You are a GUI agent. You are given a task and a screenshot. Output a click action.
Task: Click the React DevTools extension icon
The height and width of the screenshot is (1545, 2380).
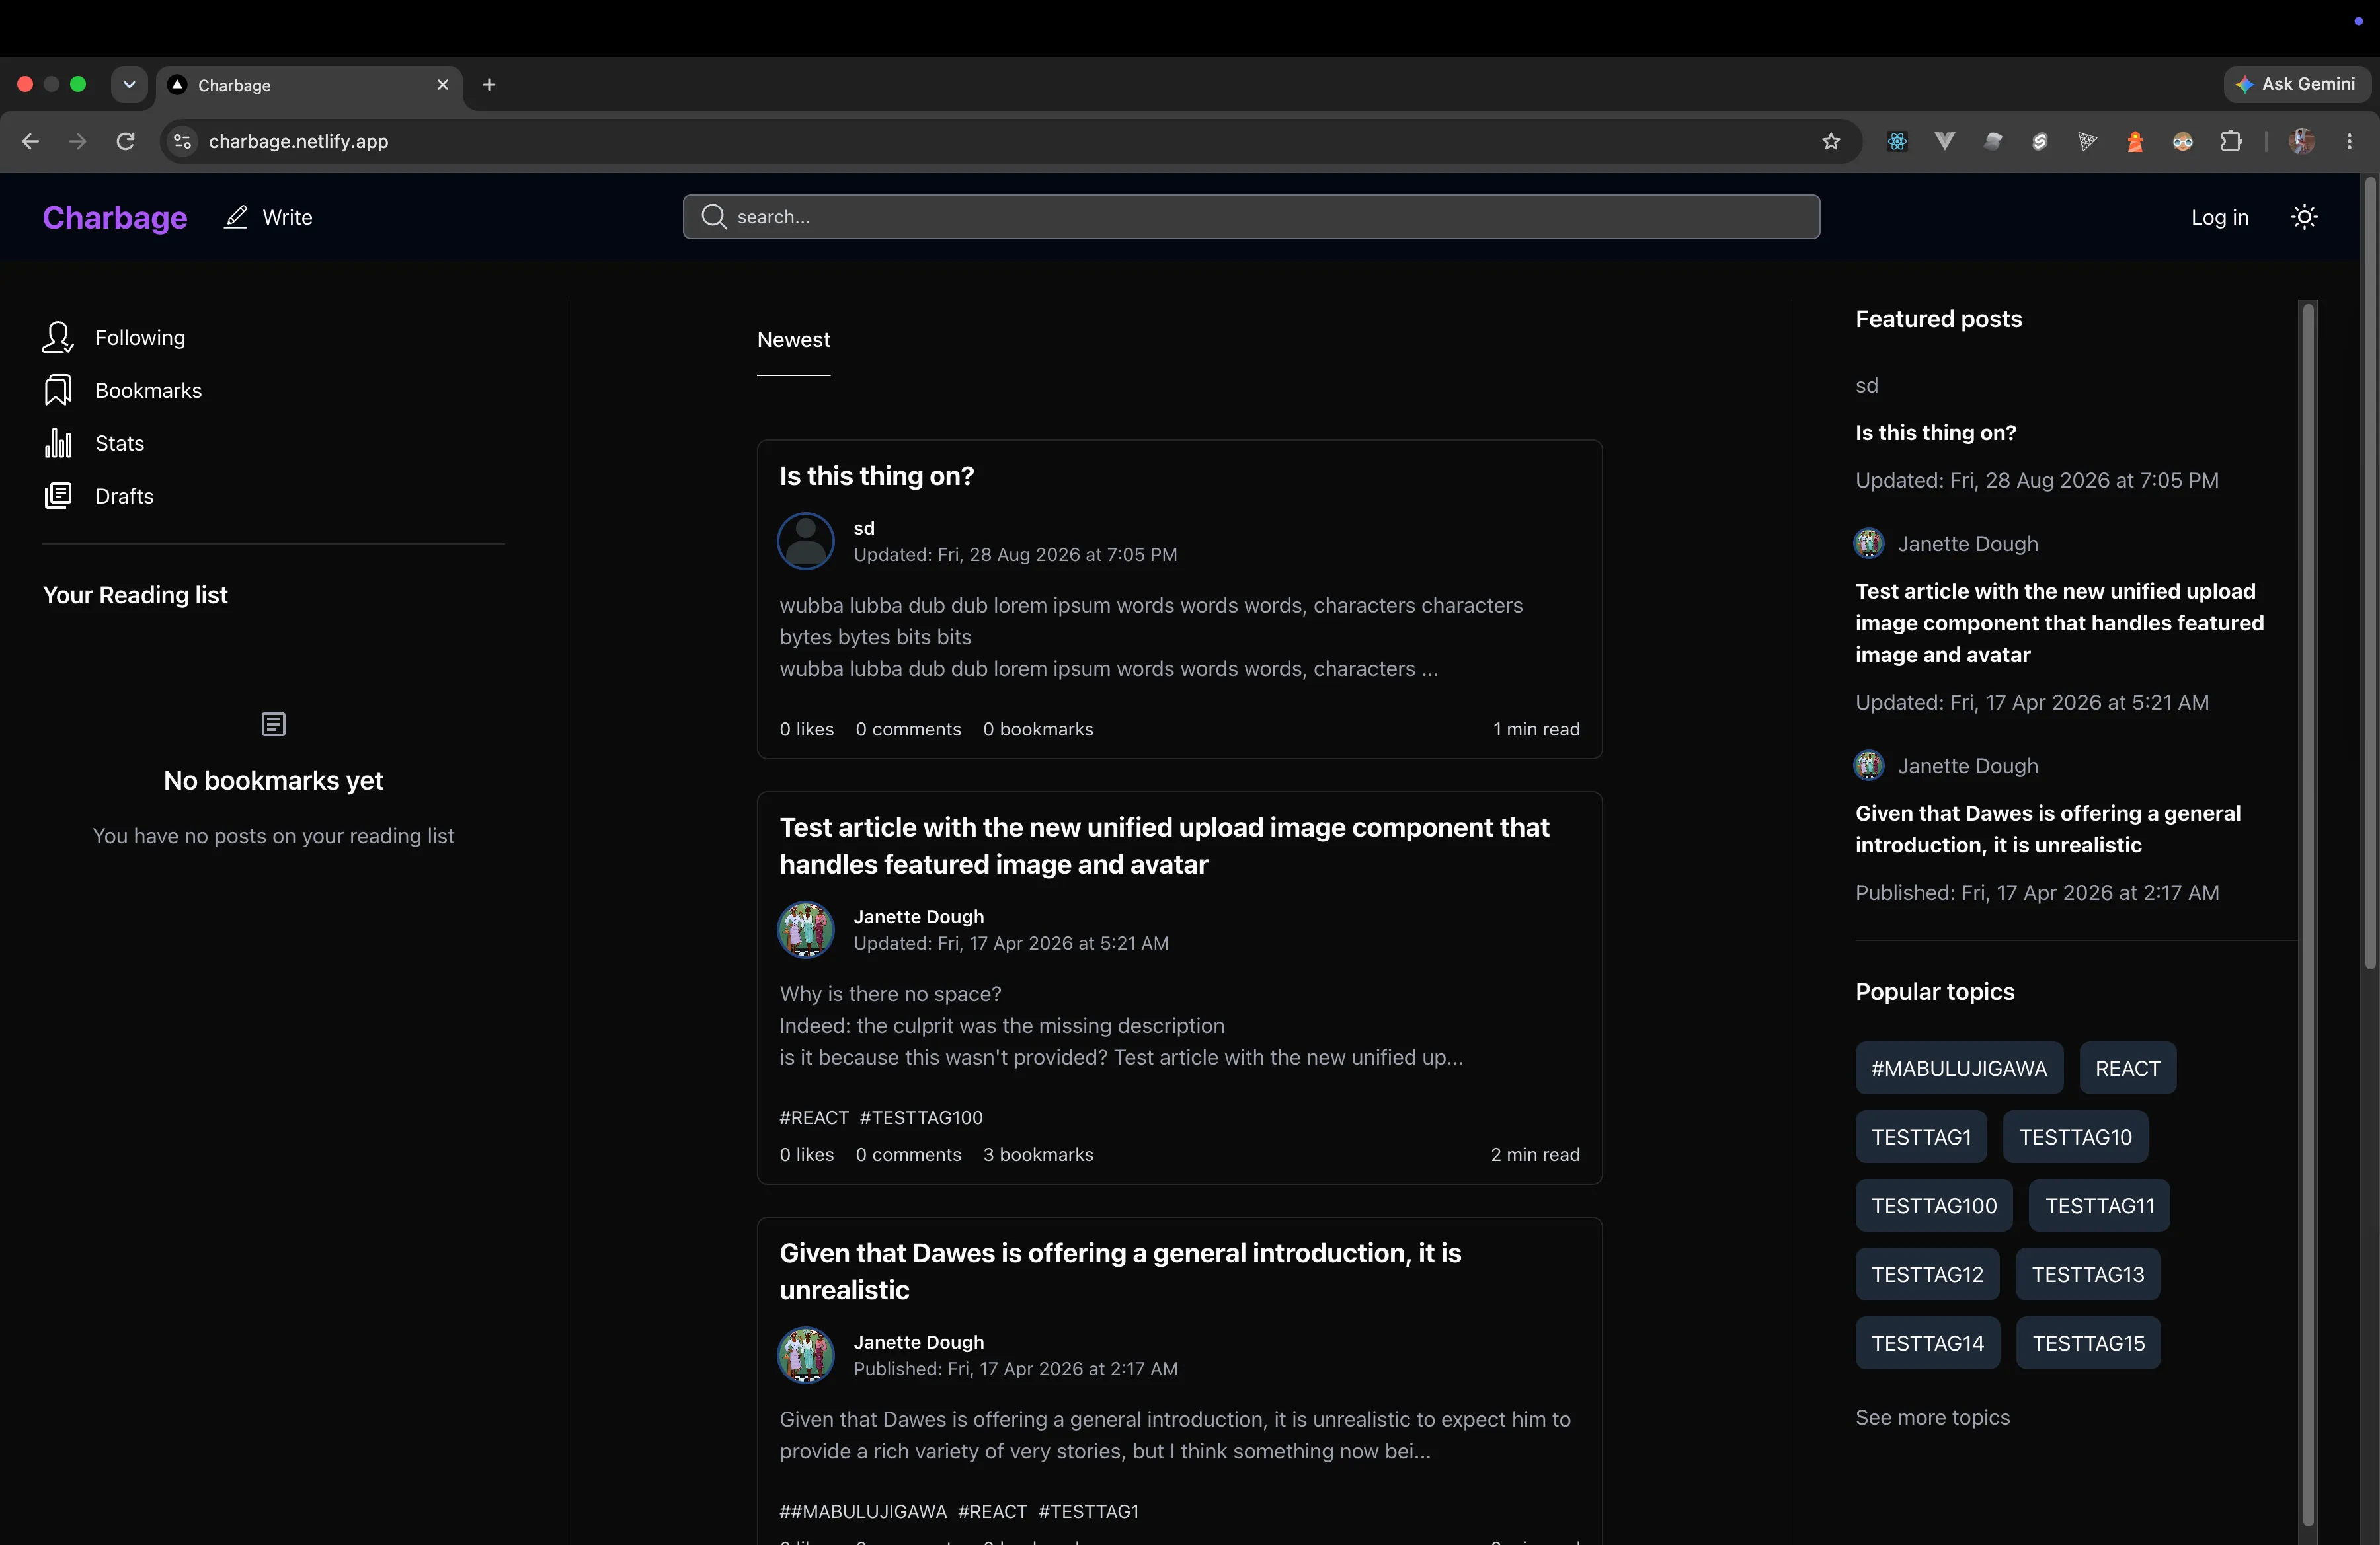click(1897, 141)
